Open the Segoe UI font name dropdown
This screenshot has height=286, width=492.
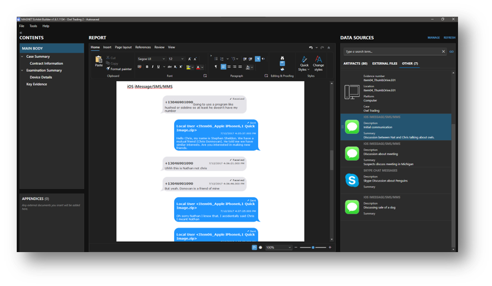(x=151, y=59)
